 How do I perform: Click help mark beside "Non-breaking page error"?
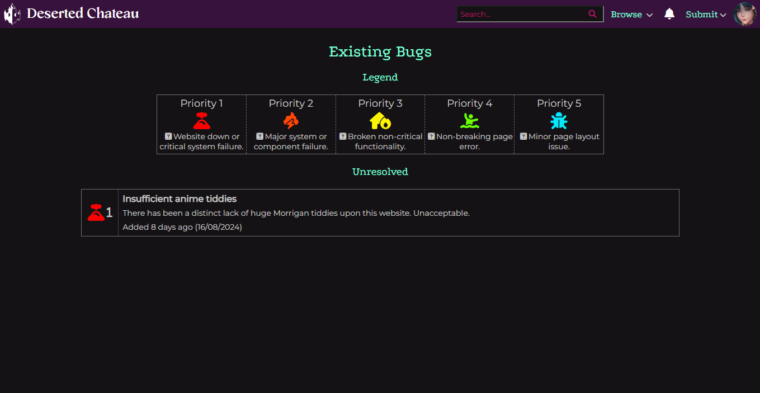pos(431,136)
